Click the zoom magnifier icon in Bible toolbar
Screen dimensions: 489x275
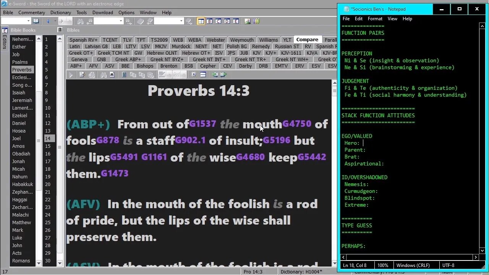tap(194, 75)
